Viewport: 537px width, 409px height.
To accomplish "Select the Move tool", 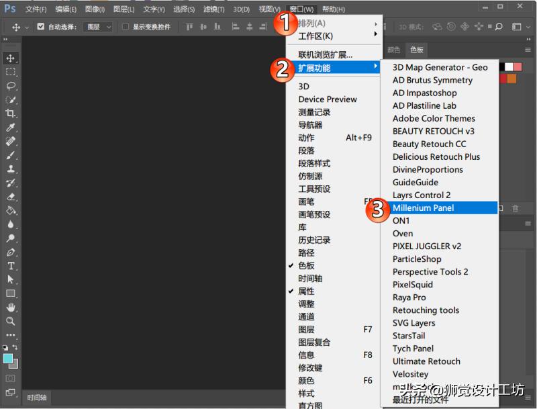I will point(9,58).
